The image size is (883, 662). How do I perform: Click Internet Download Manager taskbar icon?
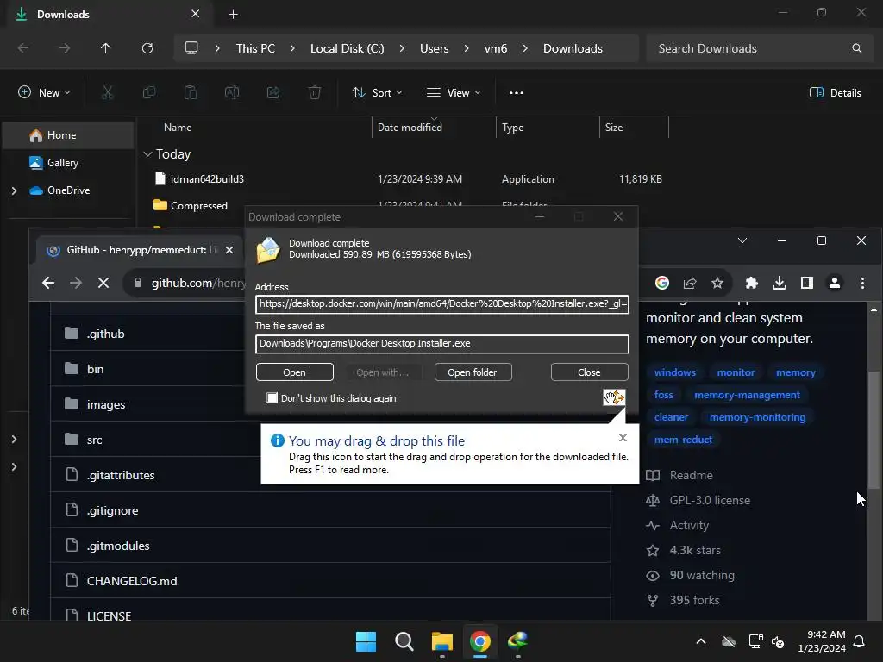(518, 641)
